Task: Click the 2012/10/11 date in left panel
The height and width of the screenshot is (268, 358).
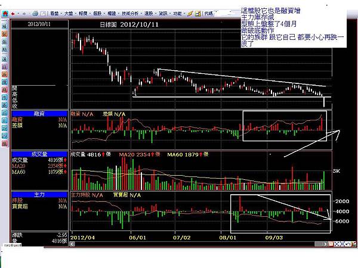Action: pyautogui.click(x=39, y=24)
